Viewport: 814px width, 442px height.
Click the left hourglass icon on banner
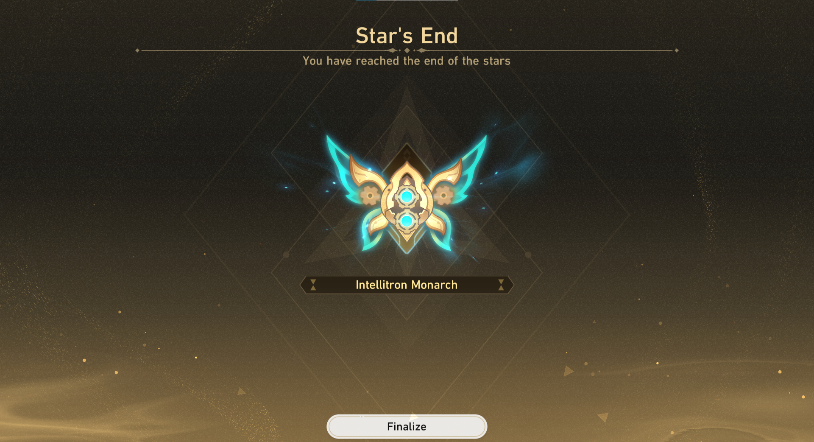313,285
